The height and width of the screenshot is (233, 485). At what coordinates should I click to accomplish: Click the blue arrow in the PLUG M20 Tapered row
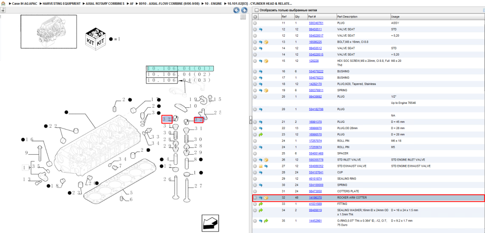260,84
